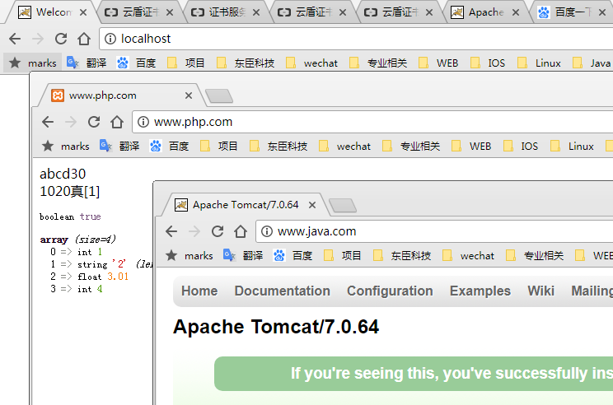Image resolution: width=613 pixels, height=405 pixels.
Task: Click forward arrow in www.java.com window
Action: coord(194,231)
